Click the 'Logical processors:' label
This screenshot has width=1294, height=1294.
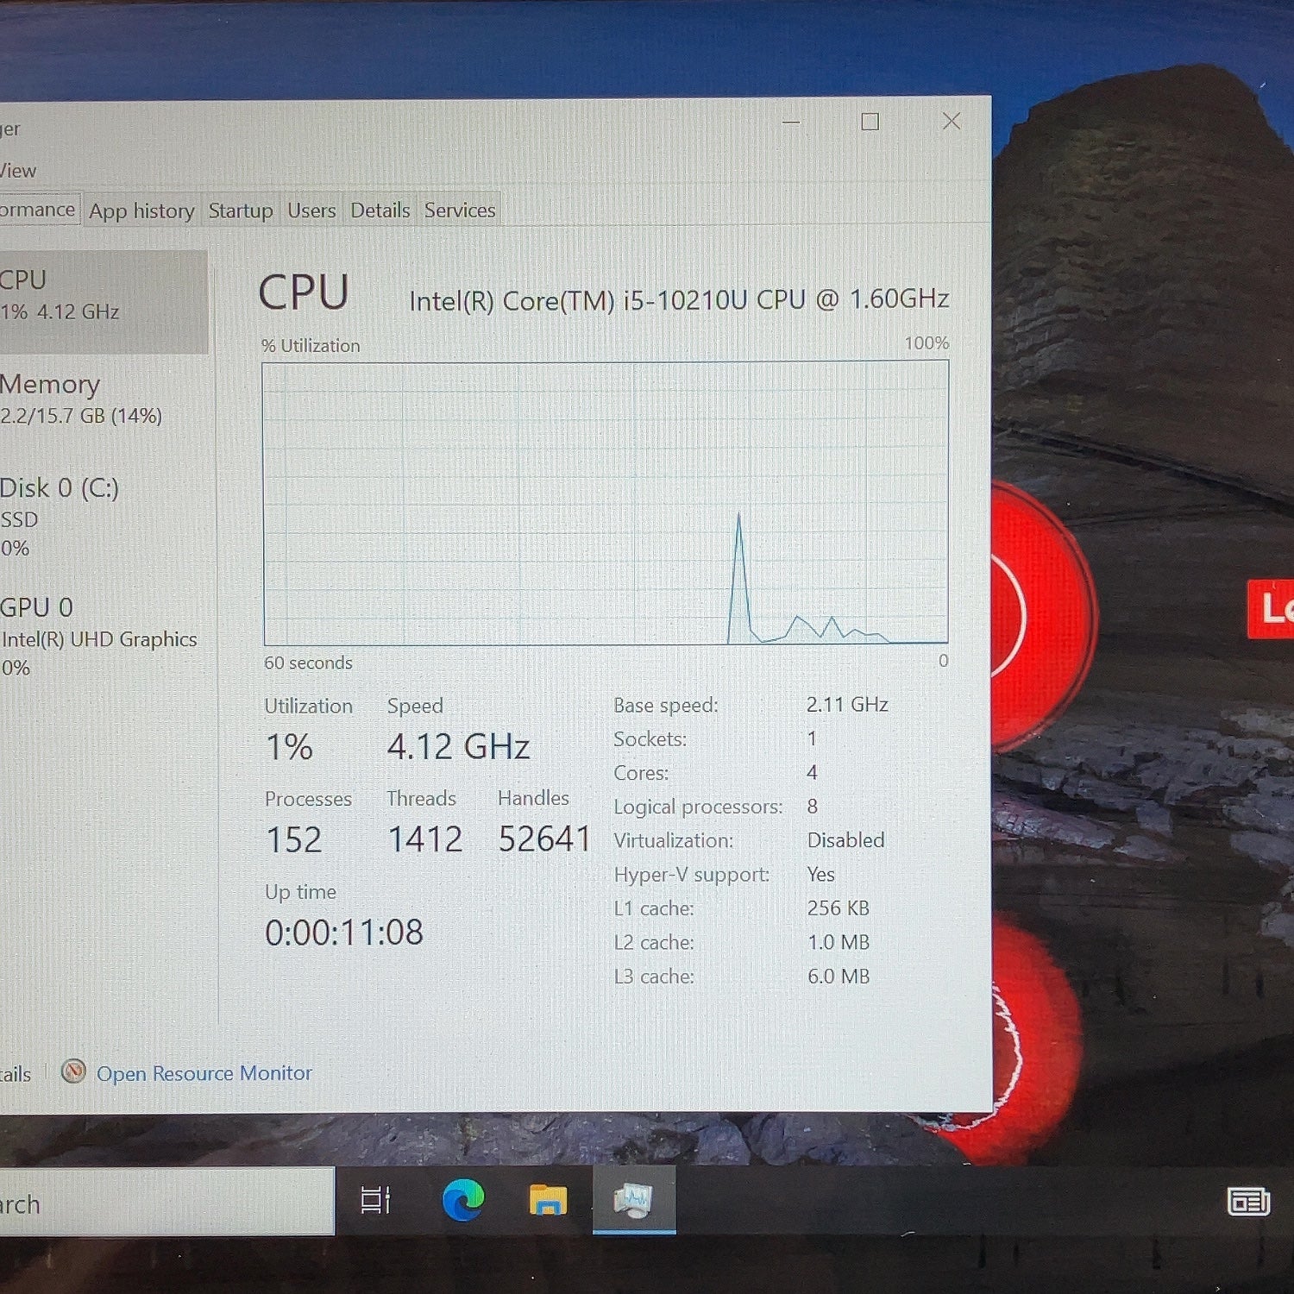pos(698,807)
